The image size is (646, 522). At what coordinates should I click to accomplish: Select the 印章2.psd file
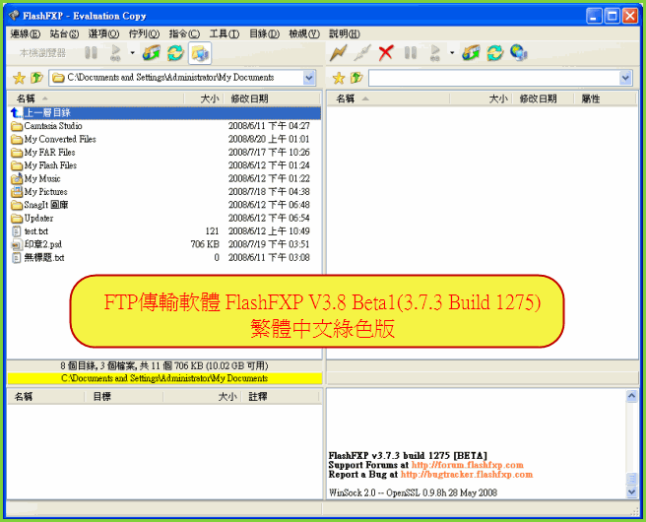[42, 244]
